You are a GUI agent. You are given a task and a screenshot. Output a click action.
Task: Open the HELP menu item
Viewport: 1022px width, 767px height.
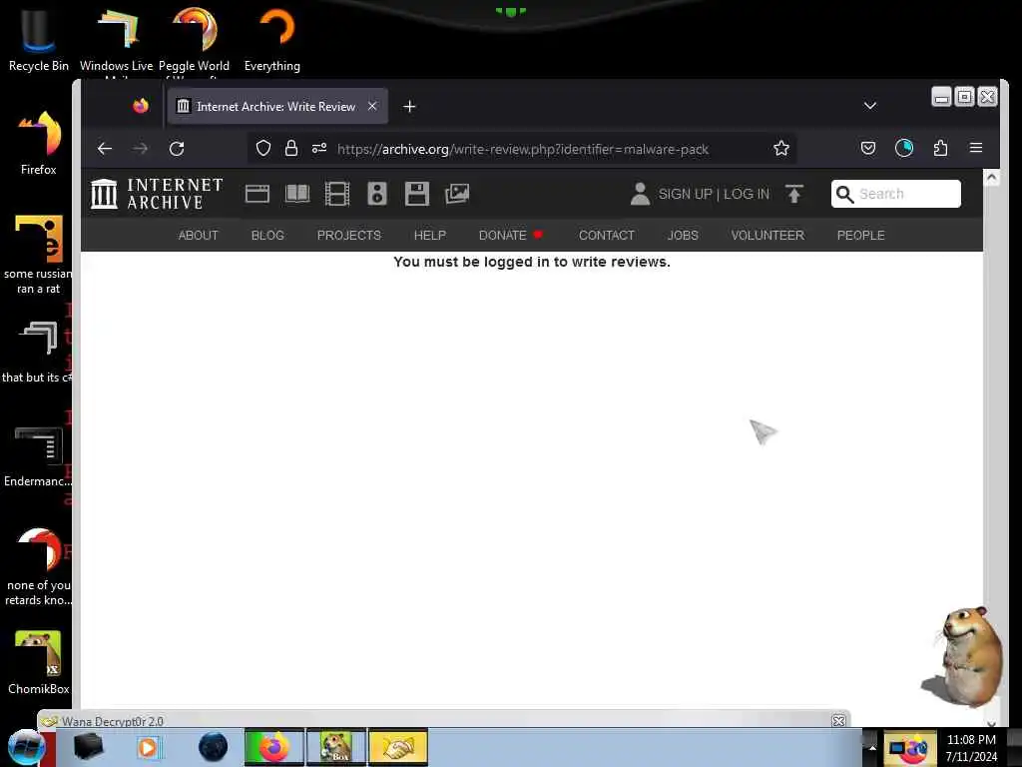tap(430, 236)
